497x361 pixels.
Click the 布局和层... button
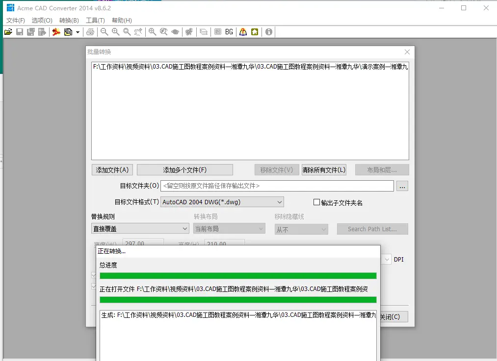(382, 170)
